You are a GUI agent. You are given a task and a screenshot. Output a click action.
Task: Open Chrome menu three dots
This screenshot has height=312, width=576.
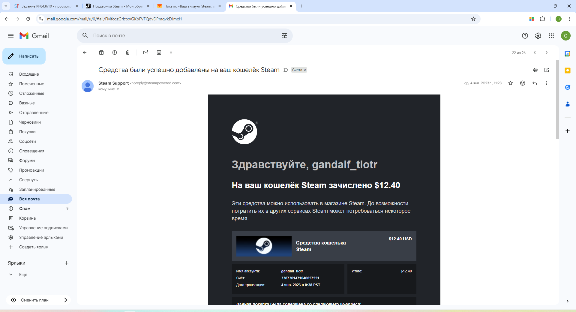[x=569, y=19]
